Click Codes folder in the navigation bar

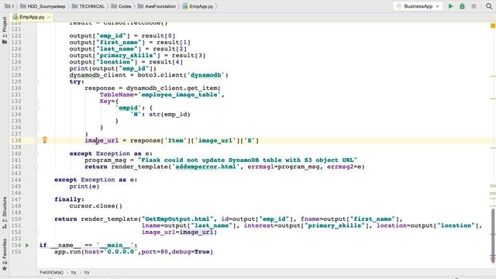[121, 6]
